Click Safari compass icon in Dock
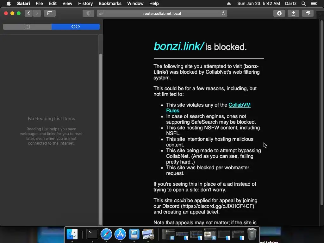Viewport: 324px width, 243px height. tap(106, 234)
